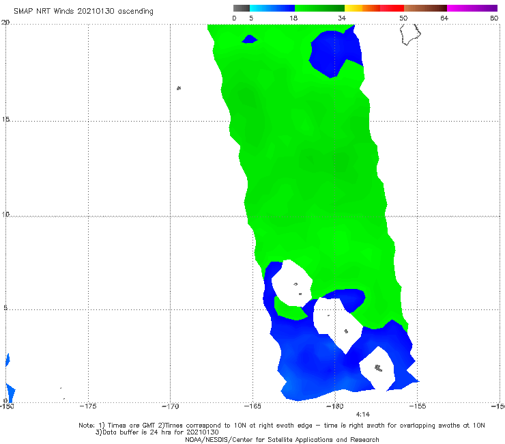The image size is (505, 444).
Task: Click colorbar label '64'
Action: click(444, 18)
